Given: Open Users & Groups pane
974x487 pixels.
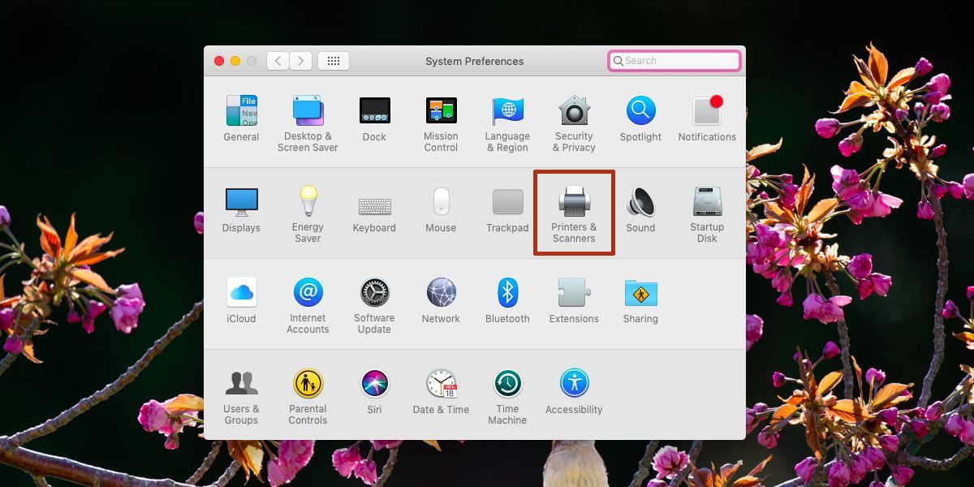Looking at the screenshot, I should [x=241, y=396].
